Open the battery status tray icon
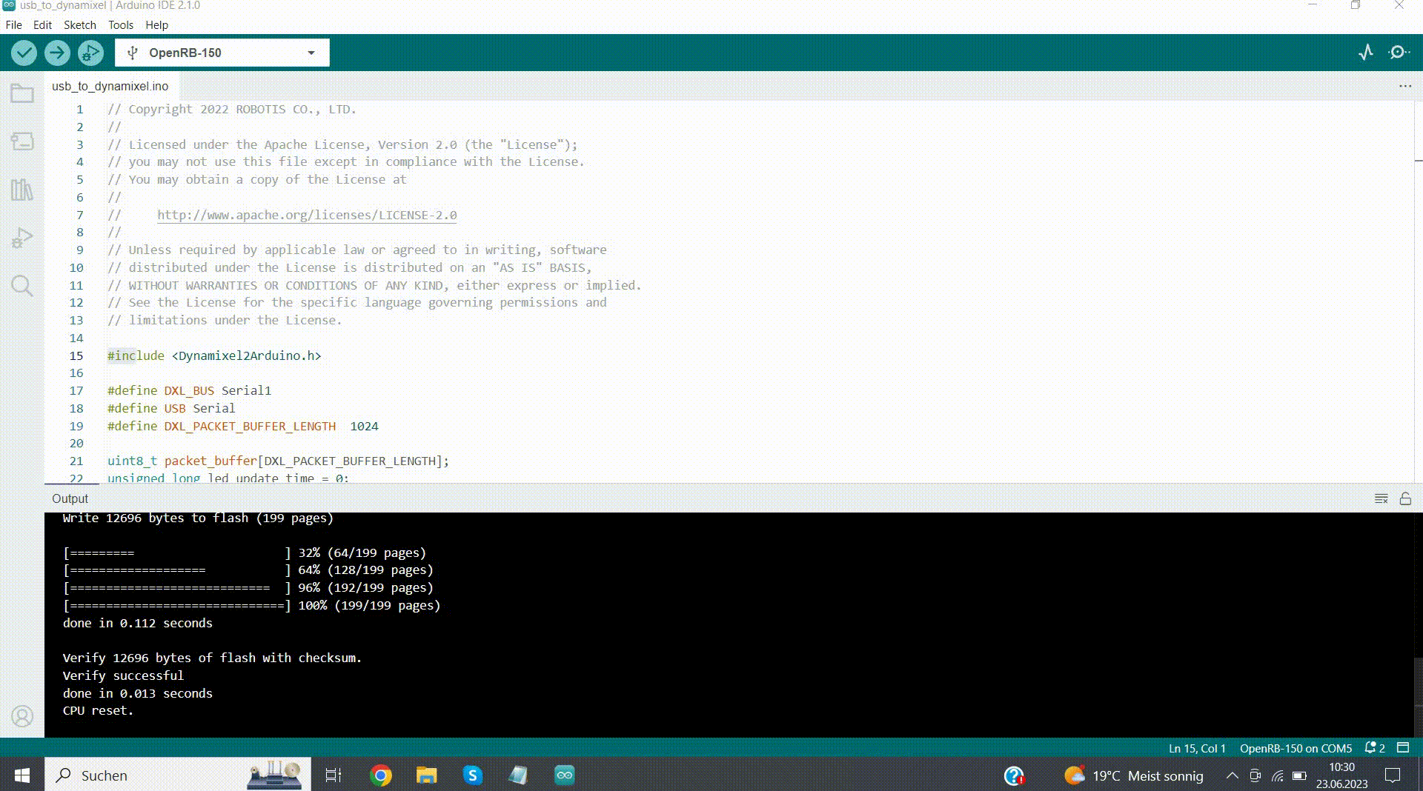 coord(1299,775)
